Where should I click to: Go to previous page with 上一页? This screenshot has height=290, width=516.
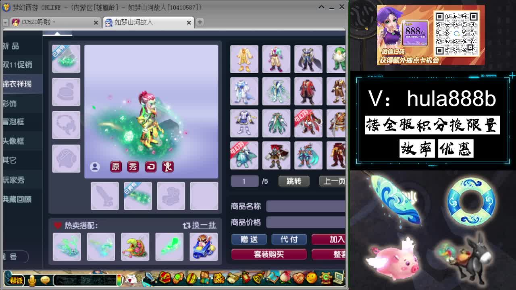pyautogui.click(x=333, y=181)
